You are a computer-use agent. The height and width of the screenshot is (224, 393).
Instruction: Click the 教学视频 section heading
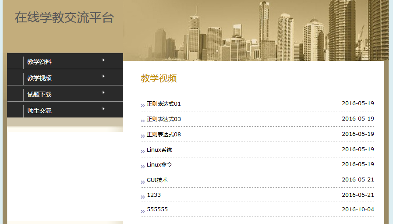pyautogui.click(x=159, y=78)
